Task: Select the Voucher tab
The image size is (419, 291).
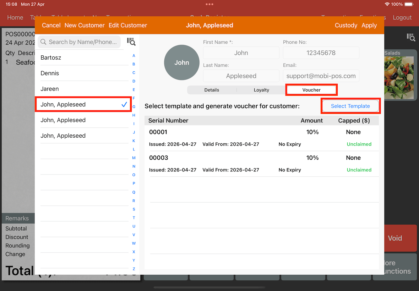Action: point(311,90)
